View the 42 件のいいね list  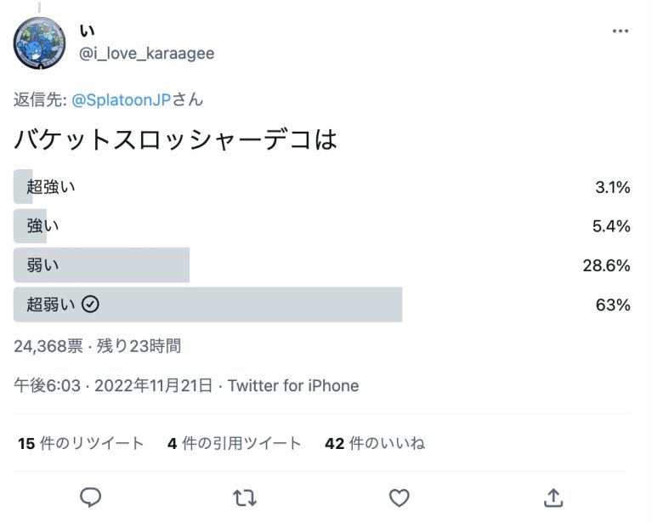[x=375, y=443]
